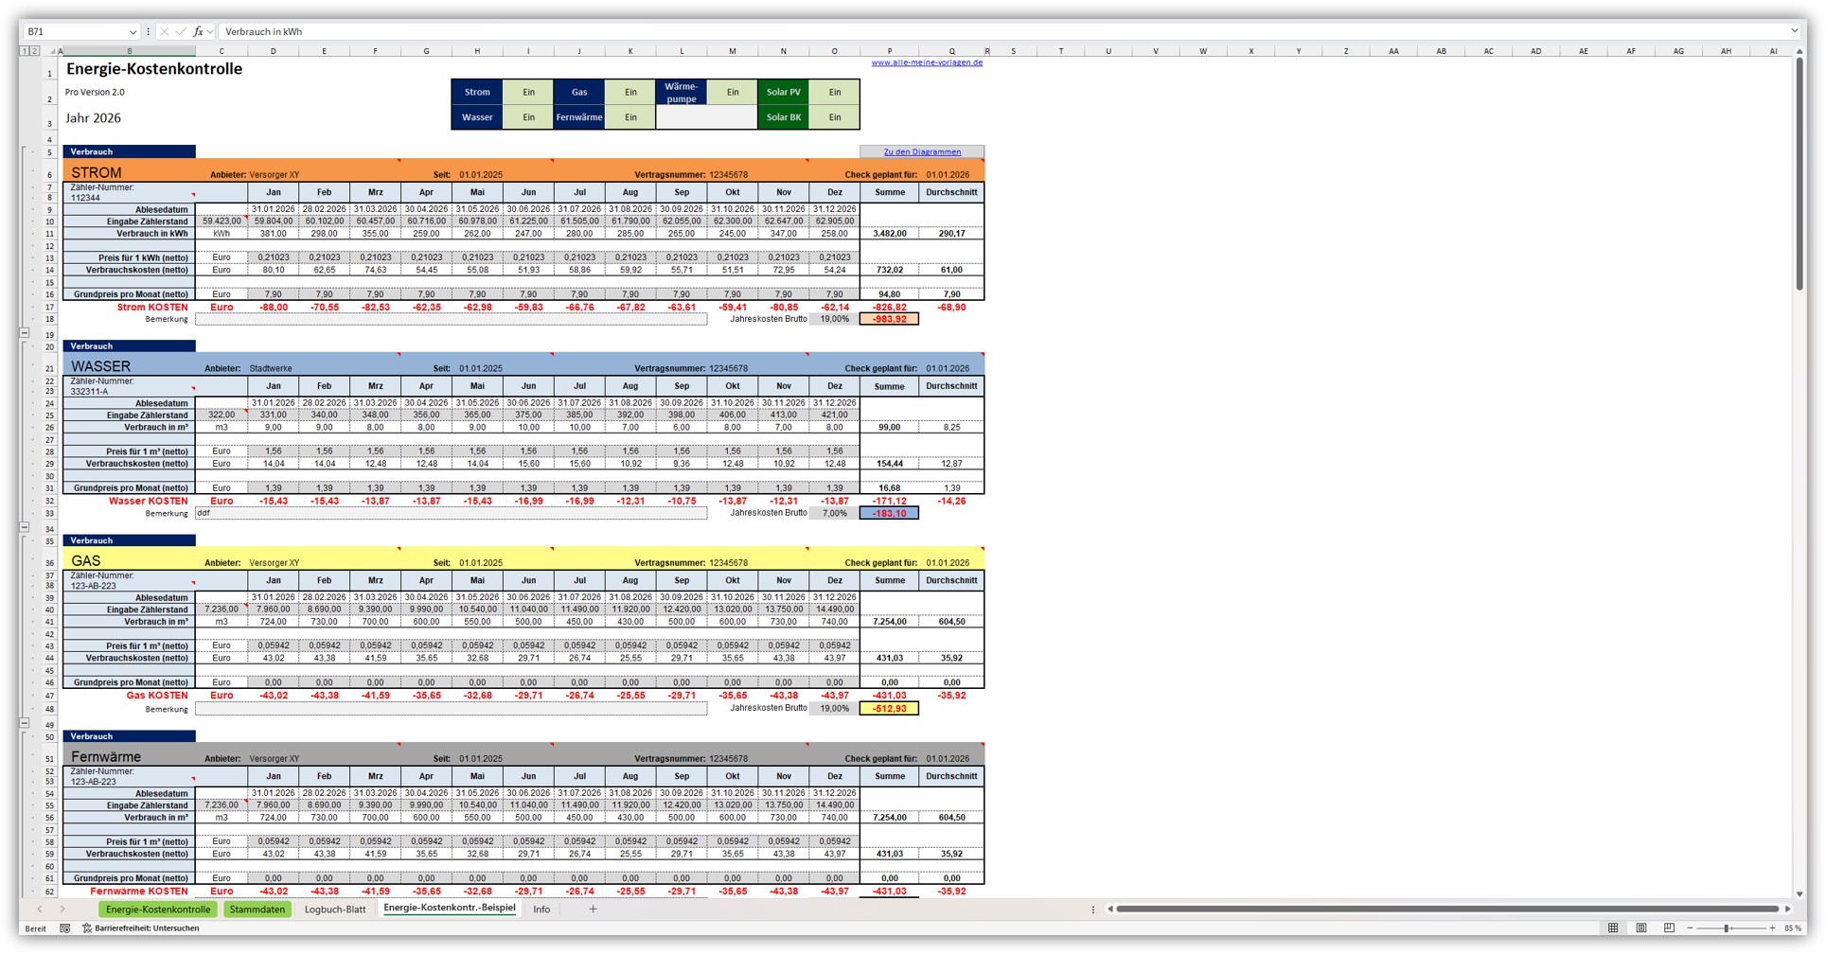Toggle the Fernwärme 'Ein' switch cell
This screenshot has height=954, width=1826.
click(x=630, y=117)
